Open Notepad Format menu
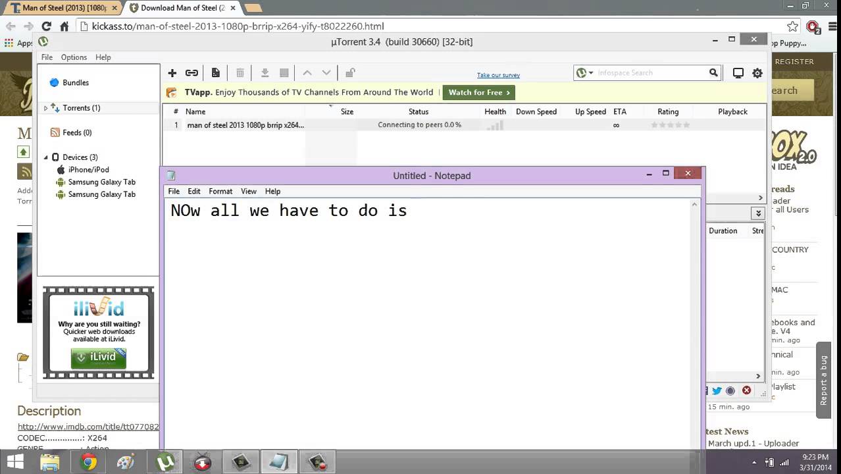This screenshot has width=841, height=474. pyautogui.click(x=220, y=192)
